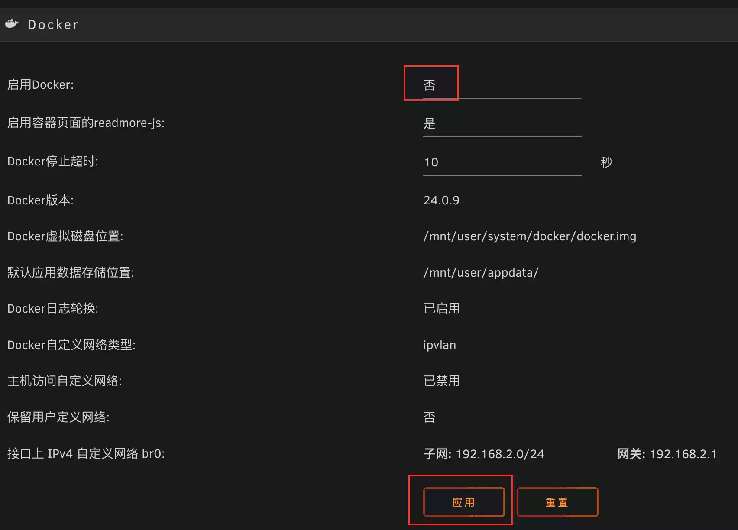Screen dimensions: 738x530
Task: Open the 启用Docker dropdown showing 否
Action: 502,85
